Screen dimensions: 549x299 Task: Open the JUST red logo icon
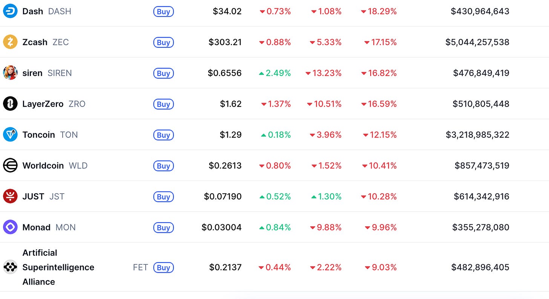click(x=10, y=196)
